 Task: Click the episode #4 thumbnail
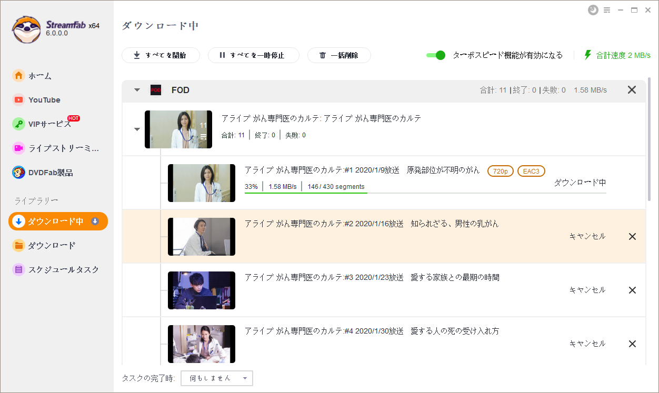pyautogui.click(x=202, y=344)
